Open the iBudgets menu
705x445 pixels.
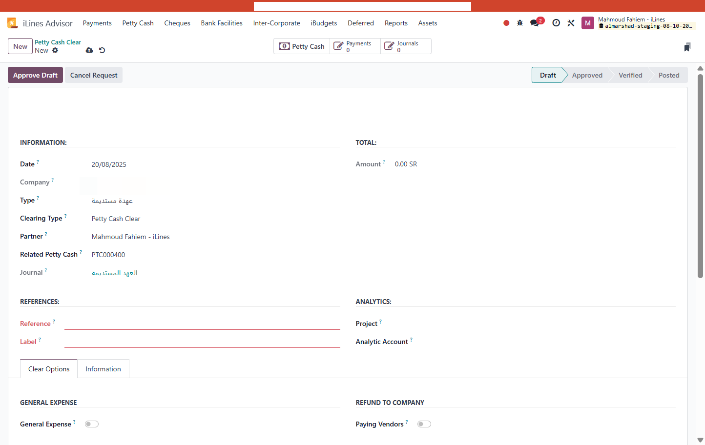(x=324, y=23)
